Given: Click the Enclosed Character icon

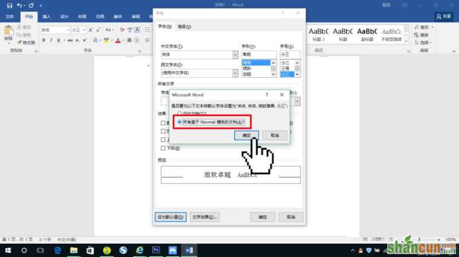Looking at the screenshot, I should coord(137,40).
